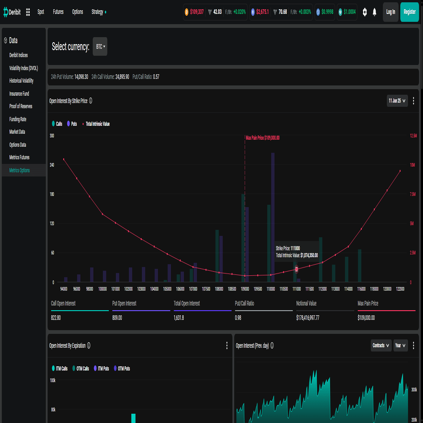The width and height of the screenshot is (423, 423).
Task: Click Call Open Interest value 822.80
Action: 56,318
